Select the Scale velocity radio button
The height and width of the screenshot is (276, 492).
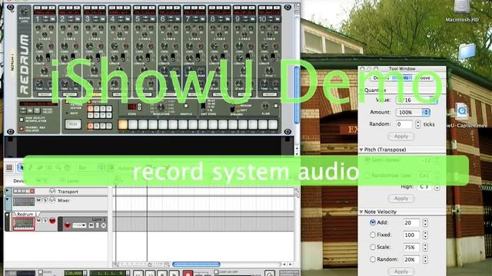(372, 247)
